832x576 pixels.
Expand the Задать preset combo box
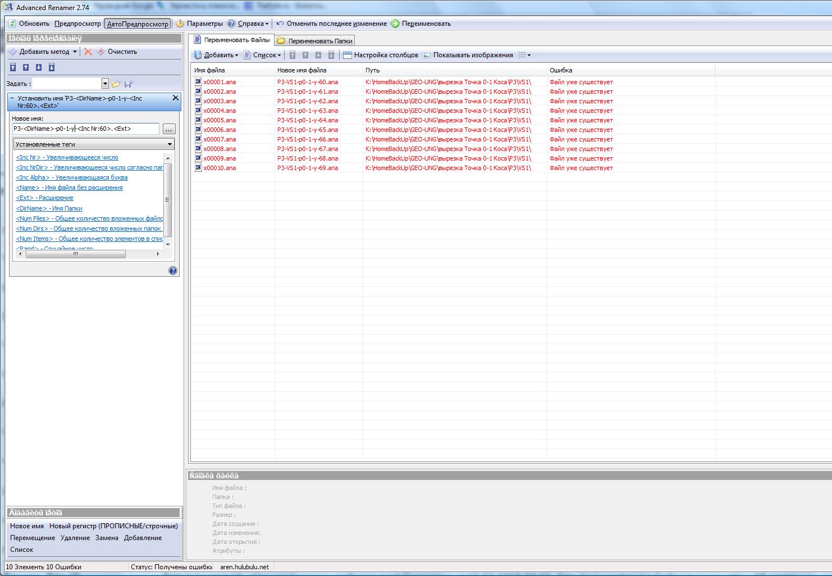point(105,84)
